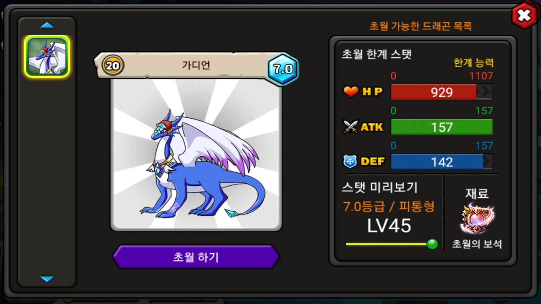Click the up arrow above the dragon list
Screen dimensions: 541x304
(47, 25)
